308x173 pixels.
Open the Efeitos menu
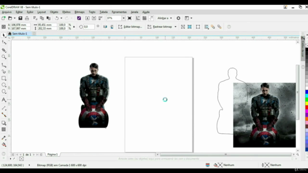[66, 12]
